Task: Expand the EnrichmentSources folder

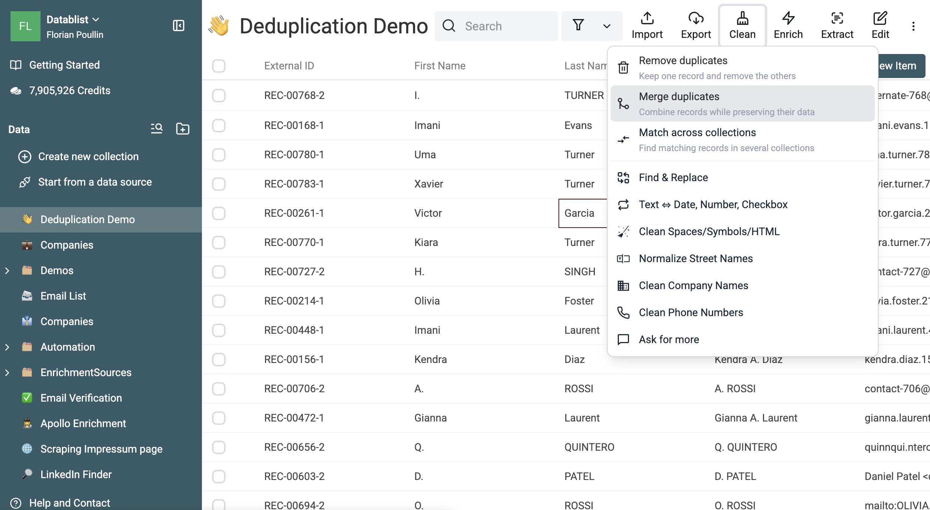Action: pyautogui.click(x=7, y=372)
